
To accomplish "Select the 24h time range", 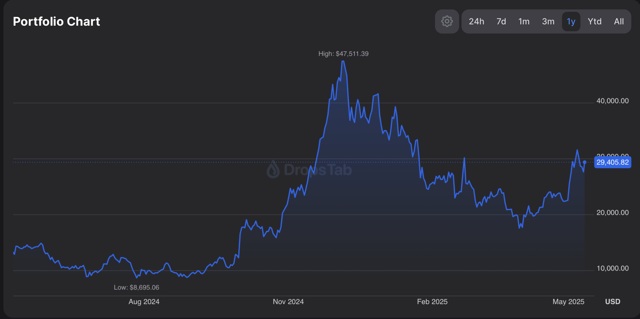I will tap(476, 21).
